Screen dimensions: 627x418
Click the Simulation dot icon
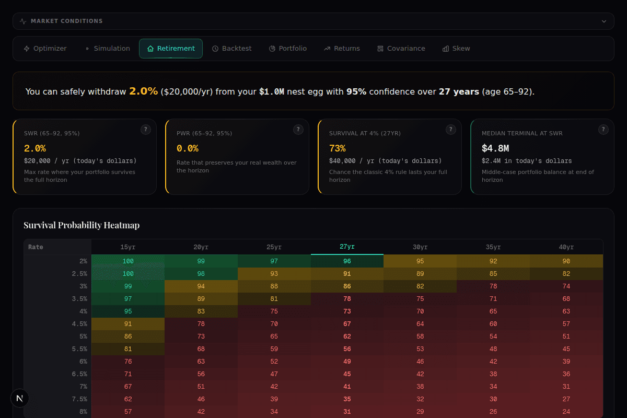click(86, 48)
